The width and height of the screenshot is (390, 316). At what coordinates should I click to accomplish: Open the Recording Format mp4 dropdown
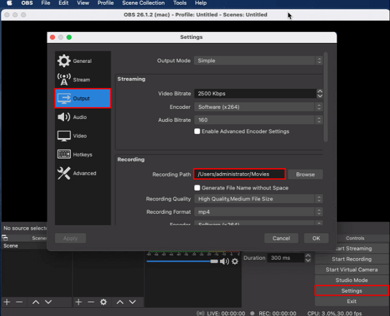coord(258,212)
